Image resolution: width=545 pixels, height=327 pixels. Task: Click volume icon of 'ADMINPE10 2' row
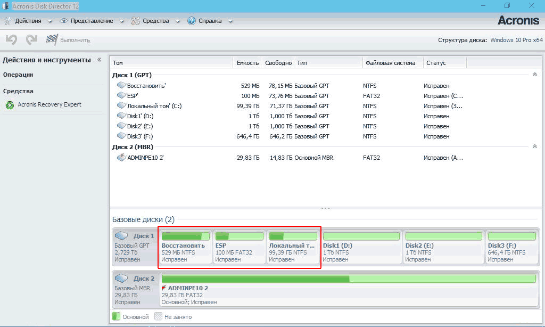tap(121, 157)
